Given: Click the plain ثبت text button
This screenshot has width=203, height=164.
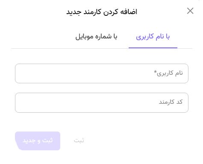Looking at the screenshot, I should [x=79, y=141].
